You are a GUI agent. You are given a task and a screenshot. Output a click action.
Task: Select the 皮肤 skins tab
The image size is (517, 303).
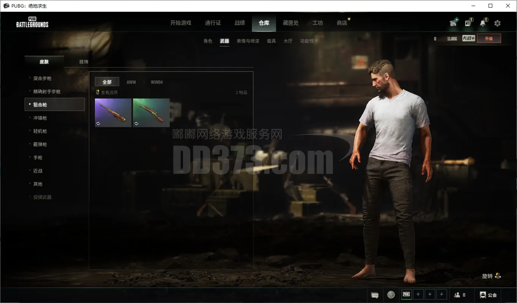tap(44, 62)
